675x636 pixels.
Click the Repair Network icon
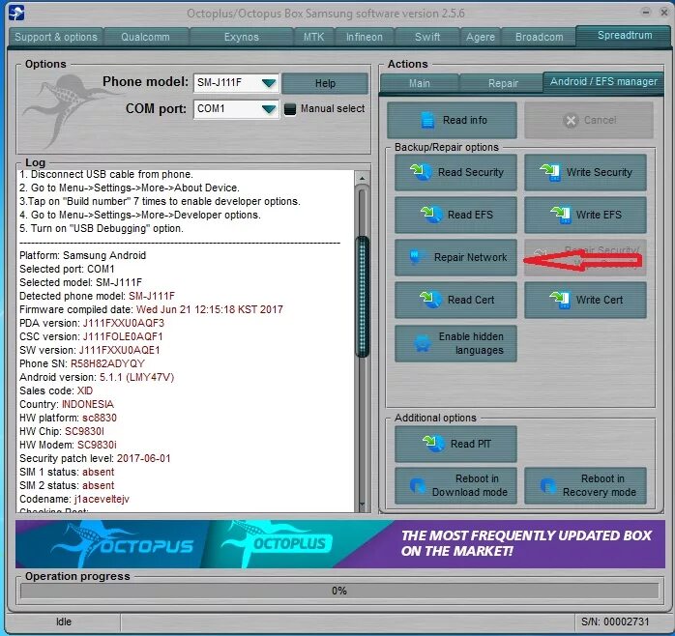(x=415, y=257)
